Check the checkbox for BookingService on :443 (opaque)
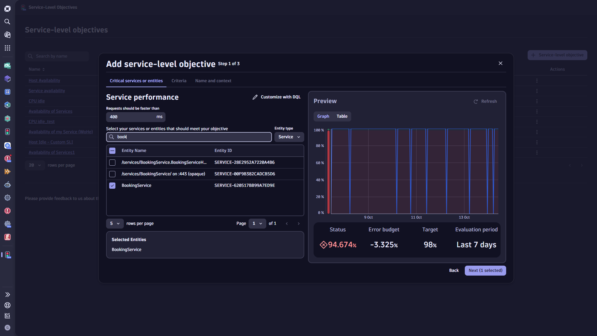Screen dimensions: 597x336 (112, 174)
